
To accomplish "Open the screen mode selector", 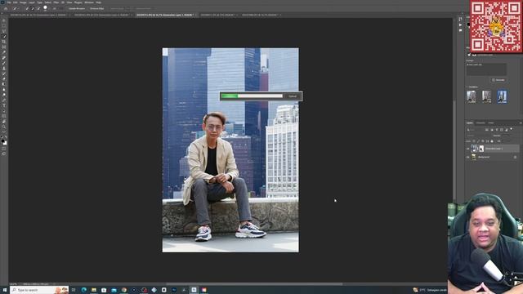I will tap(3, 154).
